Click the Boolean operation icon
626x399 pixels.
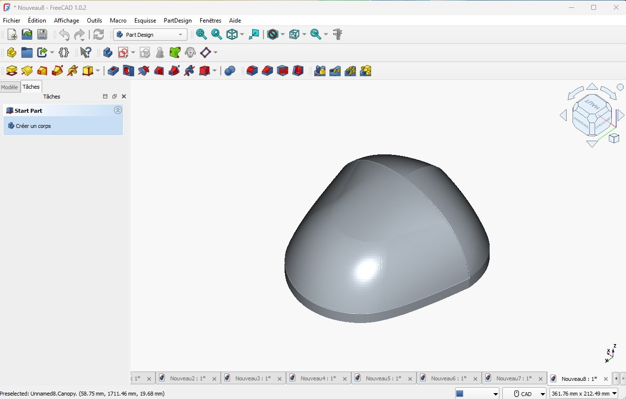230,71
